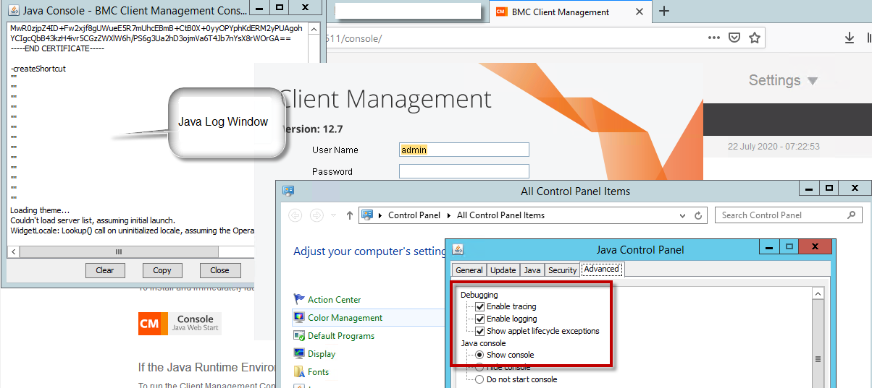Open Display icon in Control Panel

(x=299, y=353)
